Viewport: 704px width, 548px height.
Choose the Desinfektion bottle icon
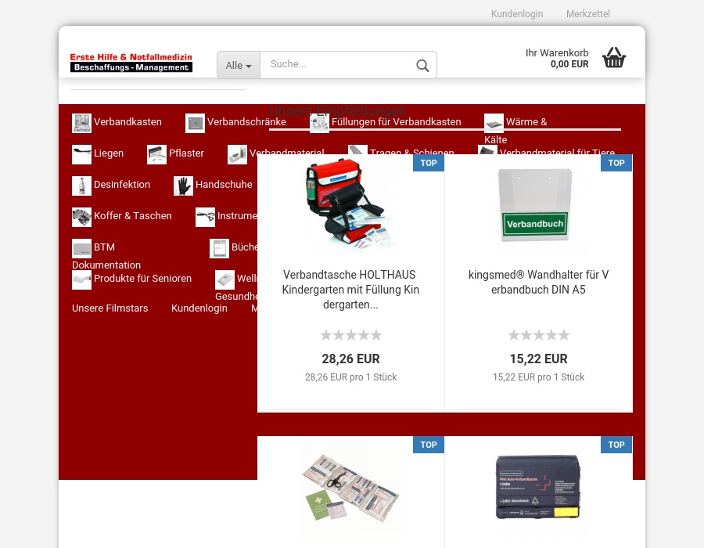[81, 186]
